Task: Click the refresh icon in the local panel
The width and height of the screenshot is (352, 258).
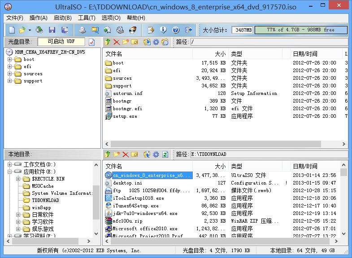Action: pyautogui.click(x=165, y=155)
